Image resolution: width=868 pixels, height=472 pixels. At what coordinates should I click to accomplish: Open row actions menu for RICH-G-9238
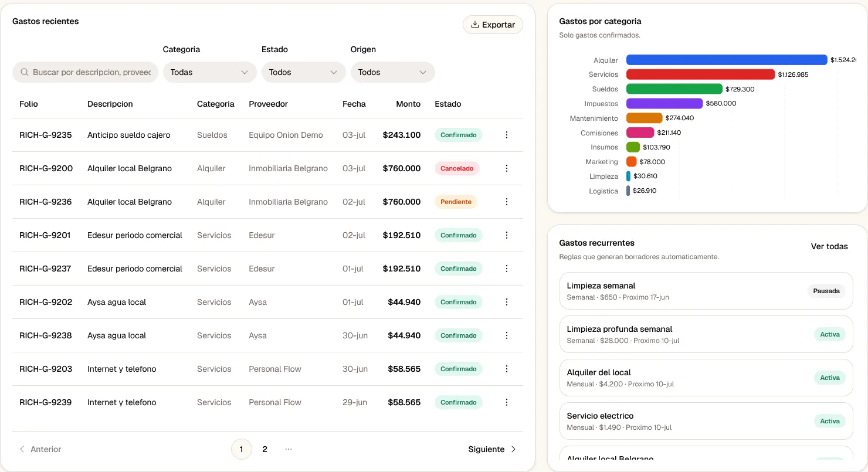coord(507,335)
